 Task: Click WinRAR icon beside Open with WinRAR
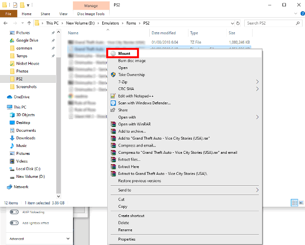[x=113, y=124]
